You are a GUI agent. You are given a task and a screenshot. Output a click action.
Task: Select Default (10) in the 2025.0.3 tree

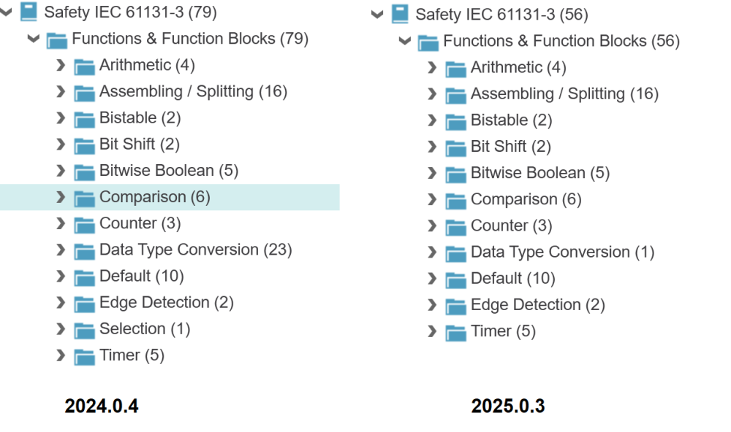pos(512,278)
